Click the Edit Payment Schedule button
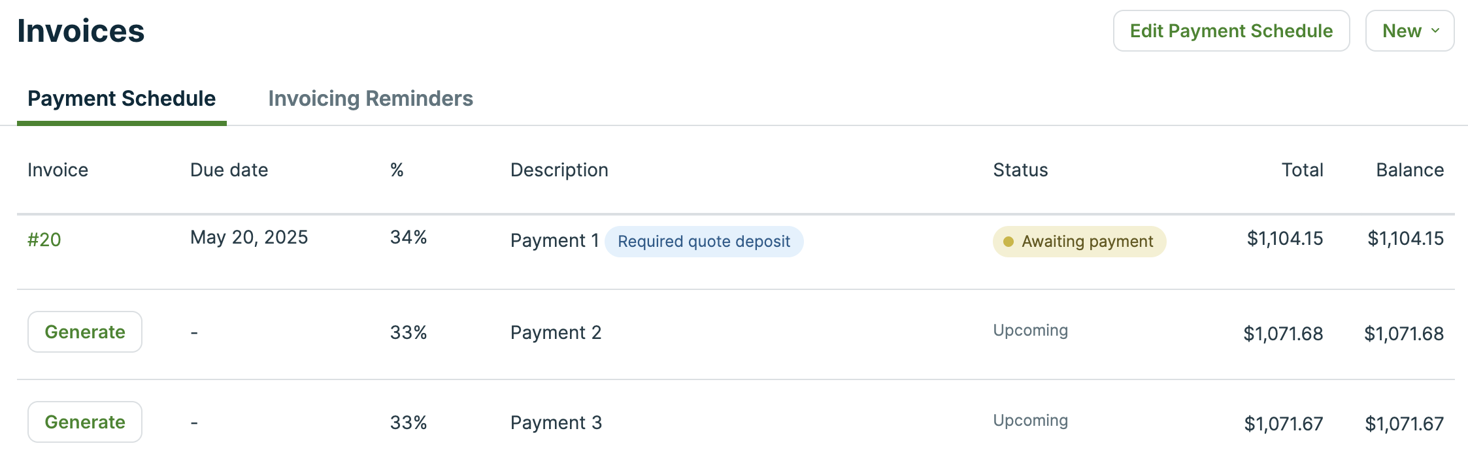 tap(1231, 30)
